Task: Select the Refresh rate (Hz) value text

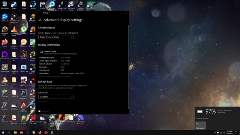Action: click(x=64, y=64)
